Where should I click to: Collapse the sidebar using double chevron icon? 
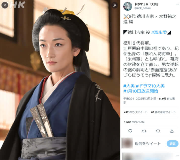[x=114, y=5]
